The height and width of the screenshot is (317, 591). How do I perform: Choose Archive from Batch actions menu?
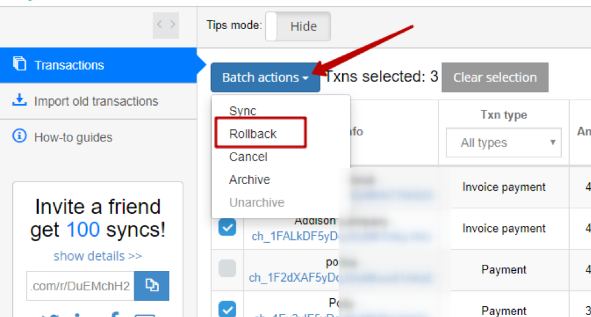tap(249, 180)
